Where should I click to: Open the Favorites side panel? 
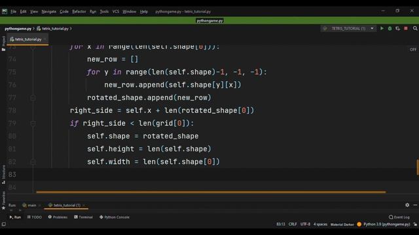[x=3, y=200]
